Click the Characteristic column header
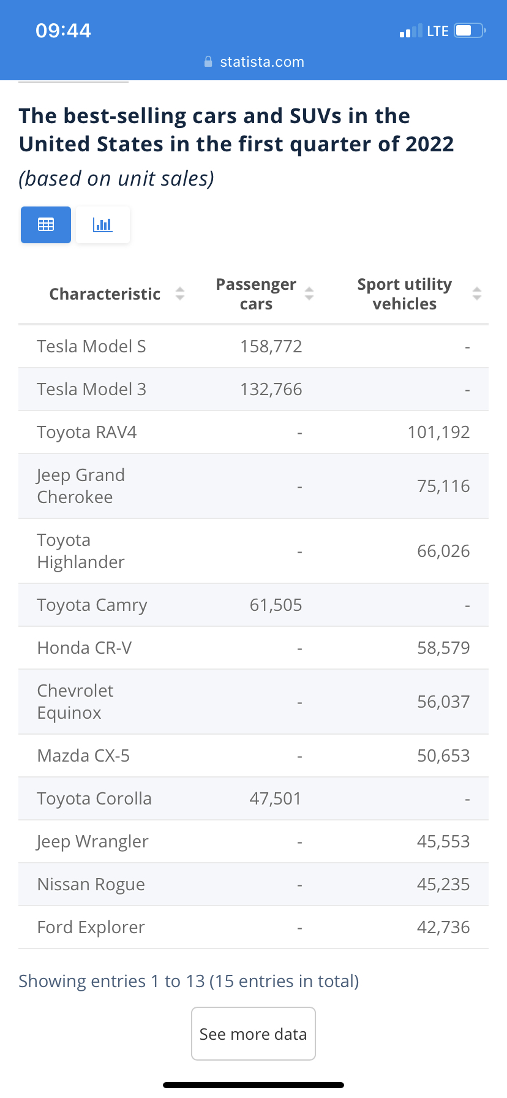 pyautogui.click(x=105, y=294)
